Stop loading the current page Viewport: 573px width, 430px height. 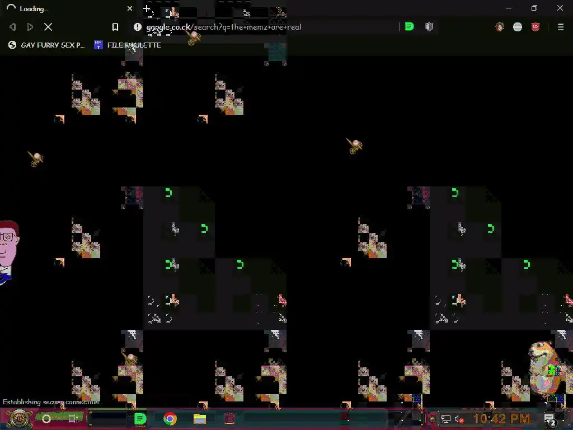[48, 27]
